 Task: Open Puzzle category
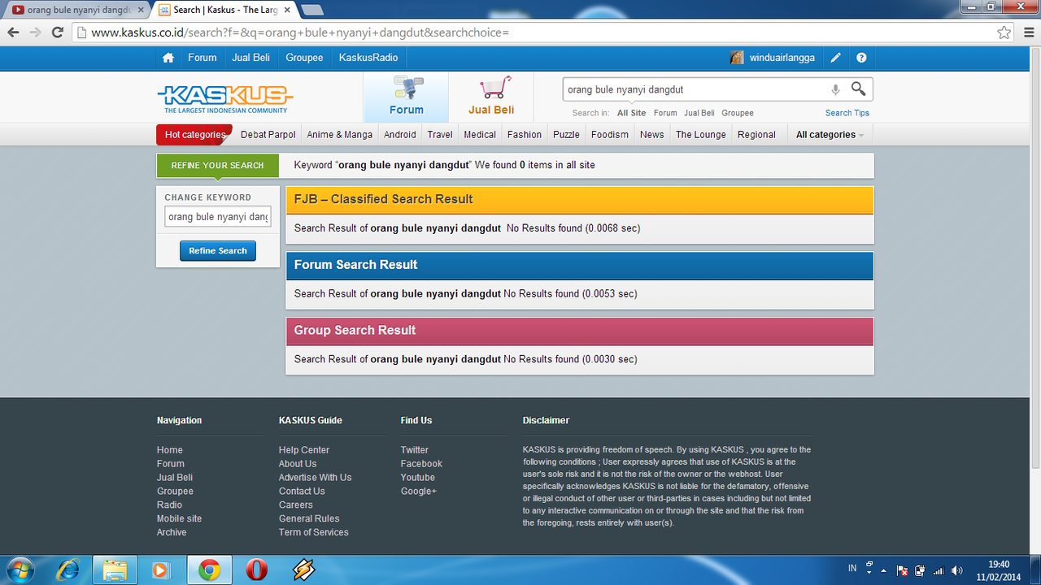pos(566,135)
